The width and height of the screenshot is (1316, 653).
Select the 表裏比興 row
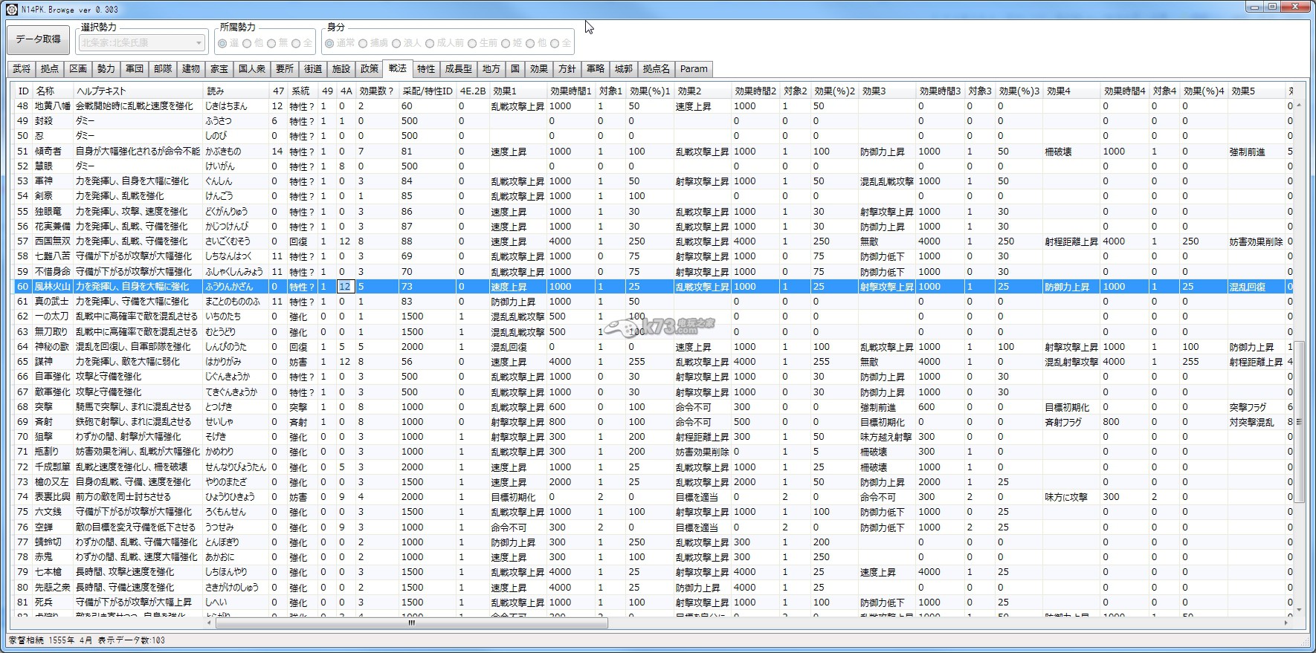(654, 497)
